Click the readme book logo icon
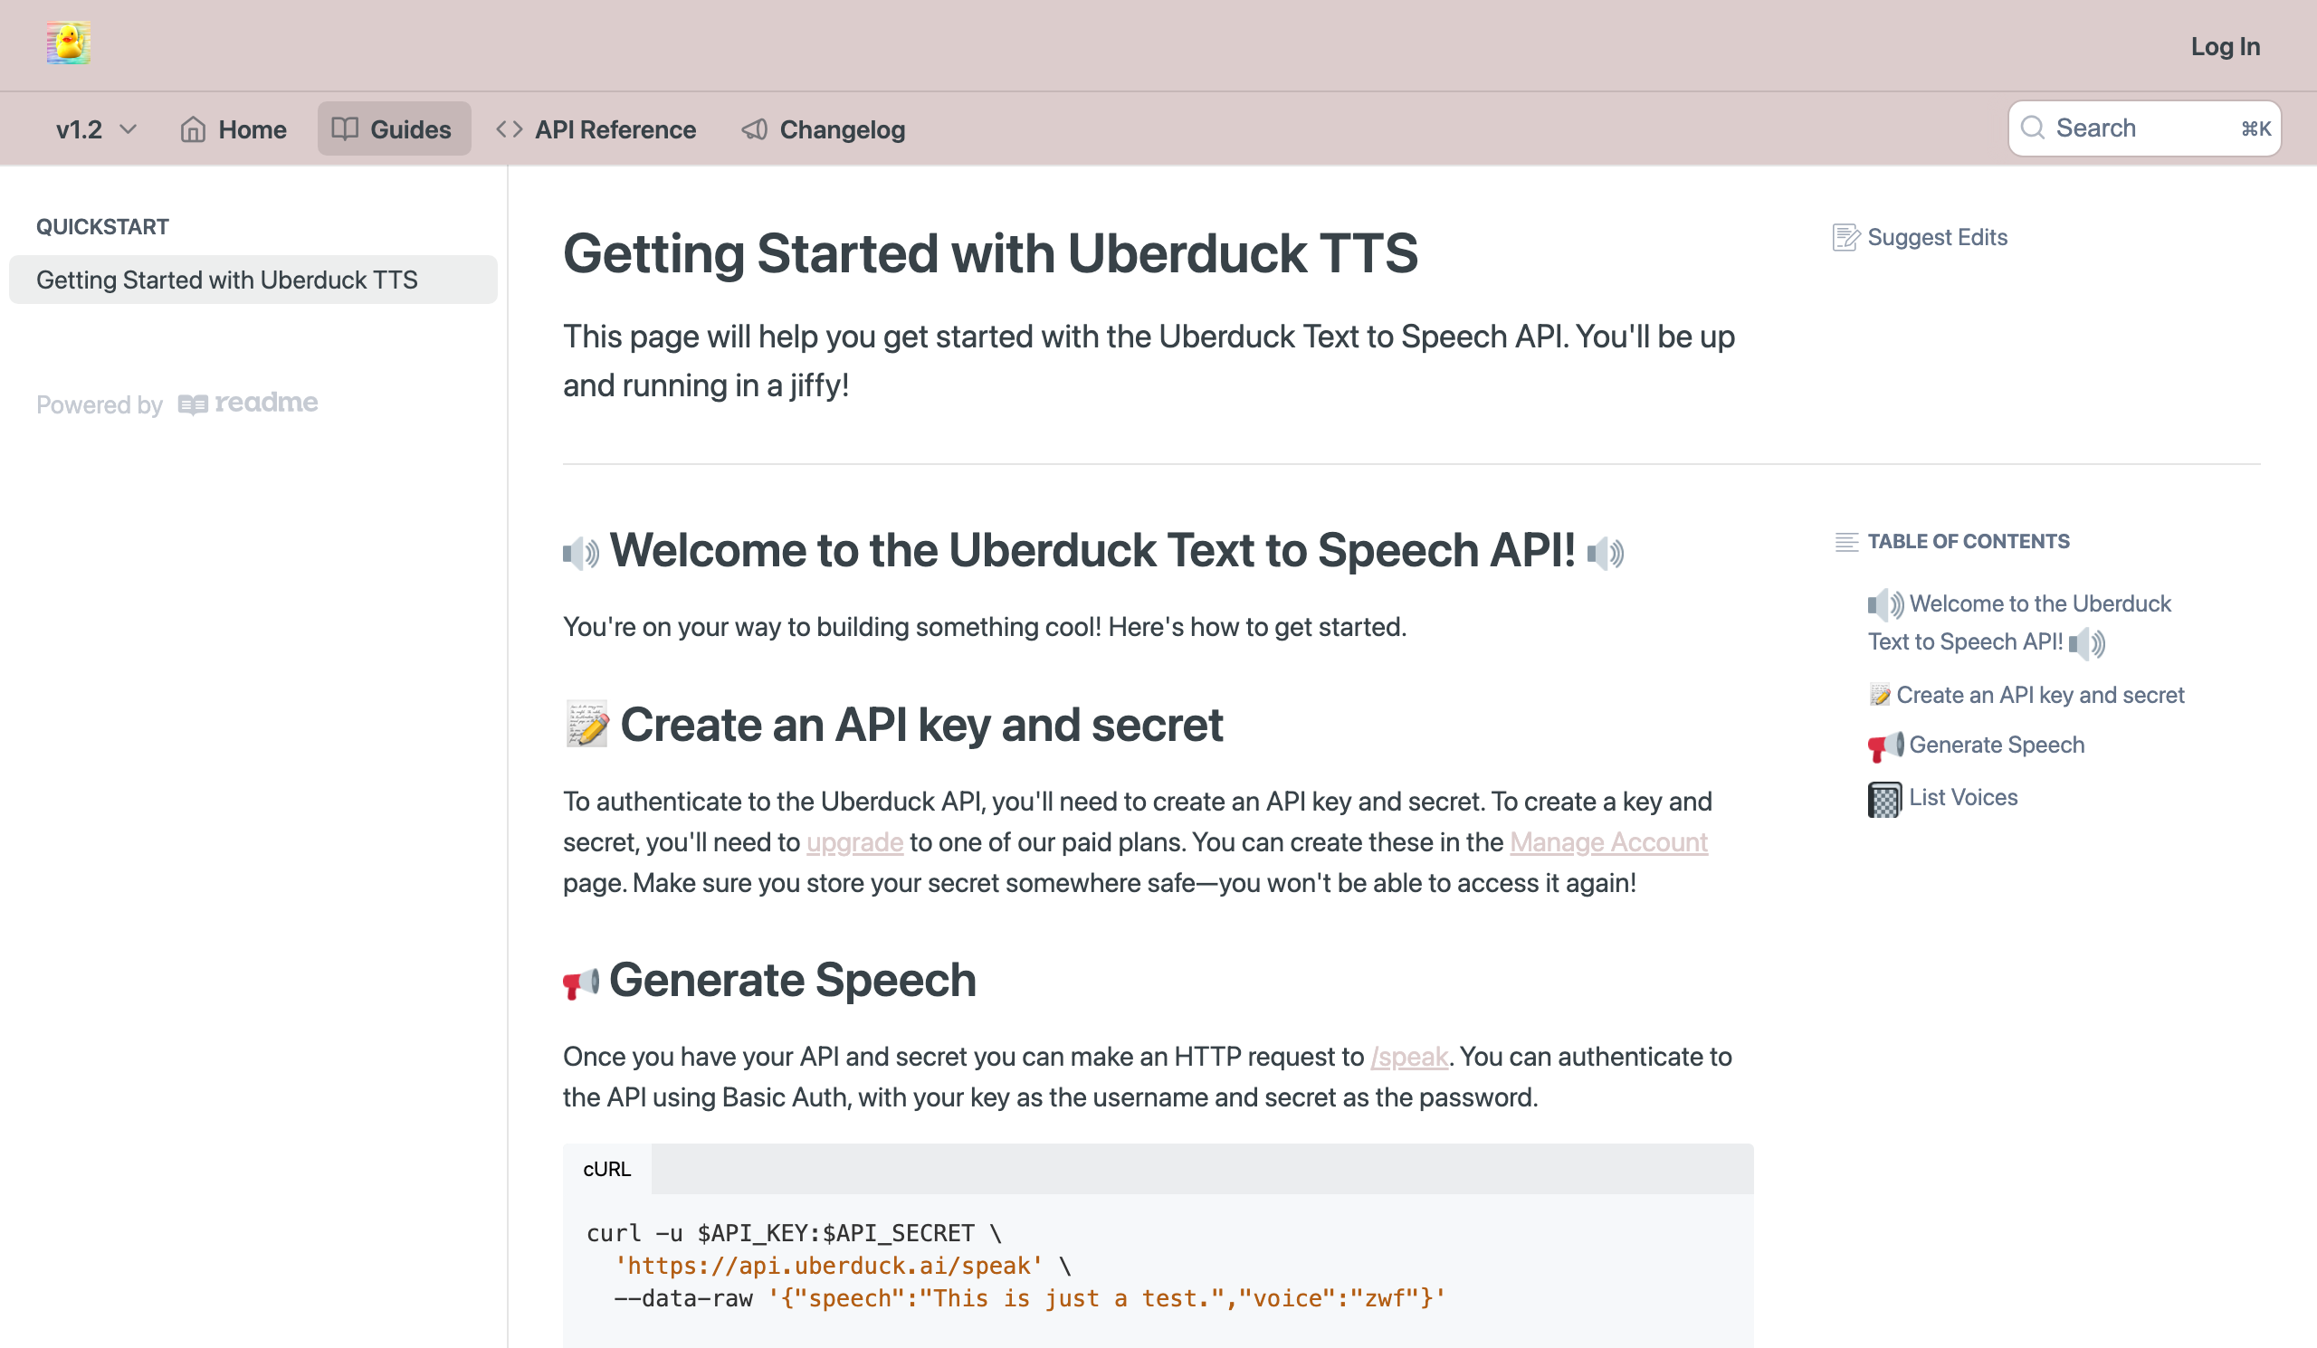Screen dimensions: 2317x1348 pyautogui.click(x=193, y=404)
